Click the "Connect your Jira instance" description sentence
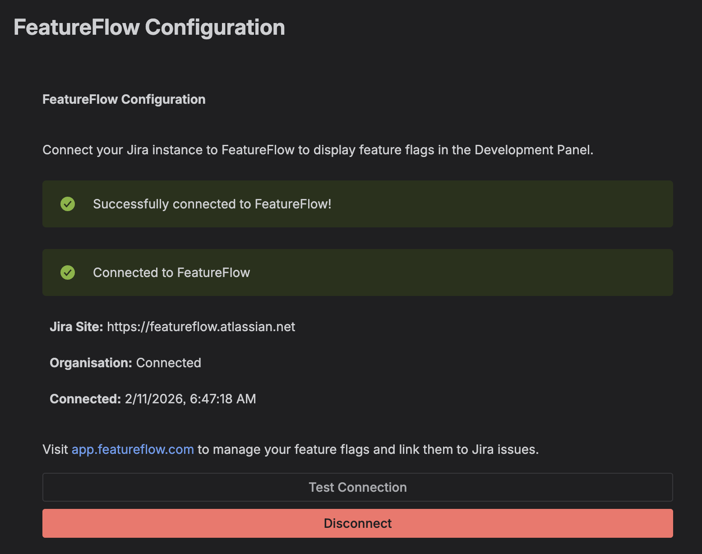The image size is (702, 554). coord(226,150)
